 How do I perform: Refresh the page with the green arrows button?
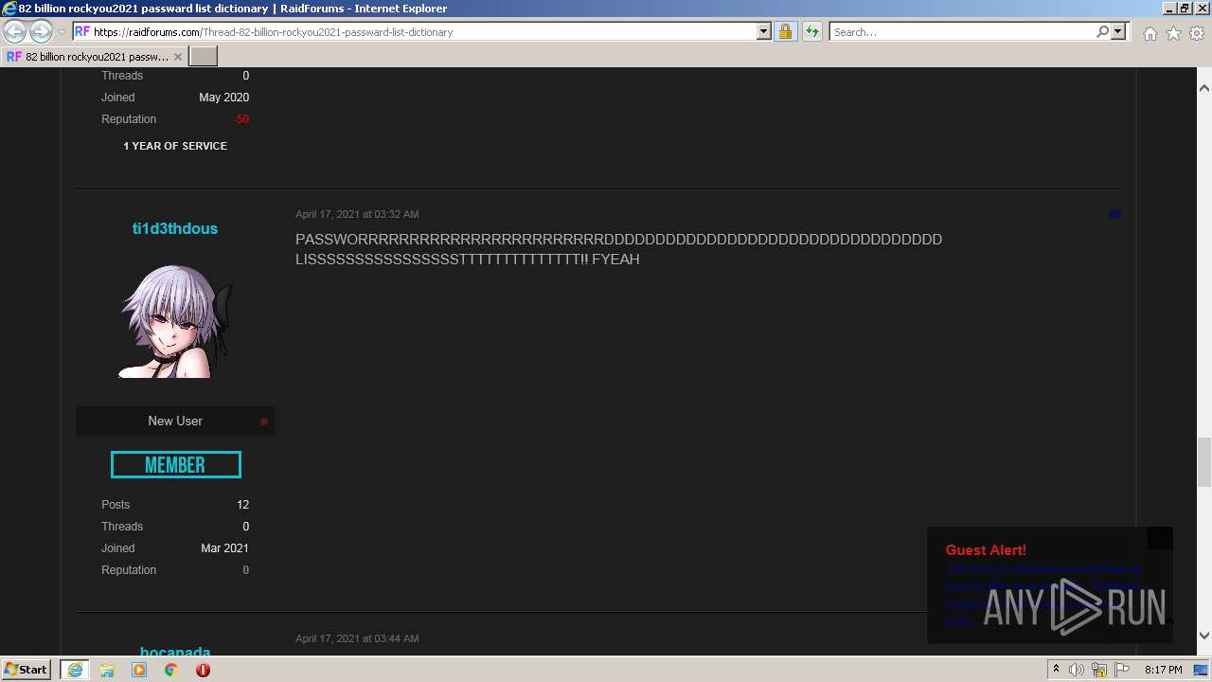811,31
